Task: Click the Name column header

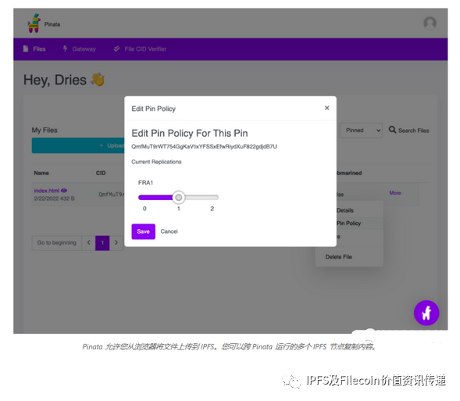Action: (41, 173)
